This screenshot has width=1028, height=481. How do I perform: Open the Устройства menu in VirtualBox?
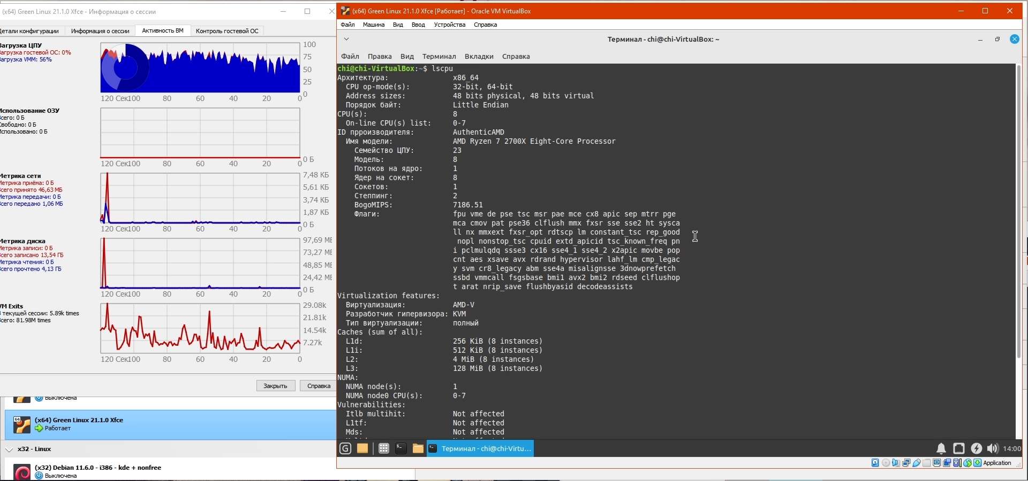(449, 25)
